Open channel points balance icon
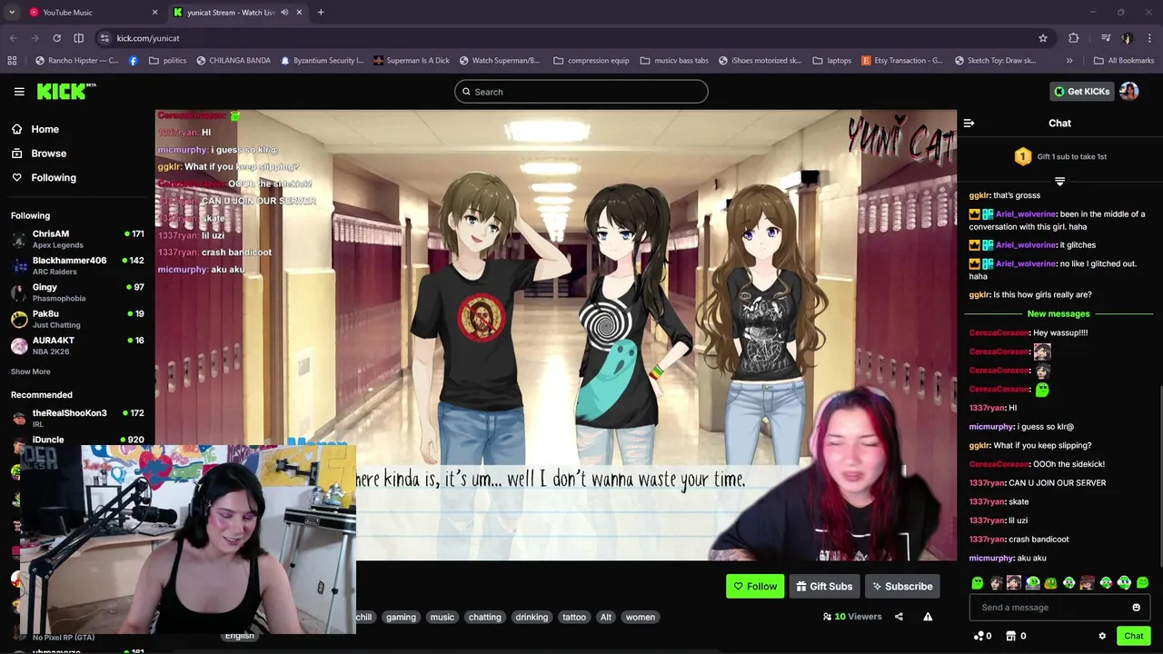The height and width of the screenshot is (654, 1163). tap(979, 636)
